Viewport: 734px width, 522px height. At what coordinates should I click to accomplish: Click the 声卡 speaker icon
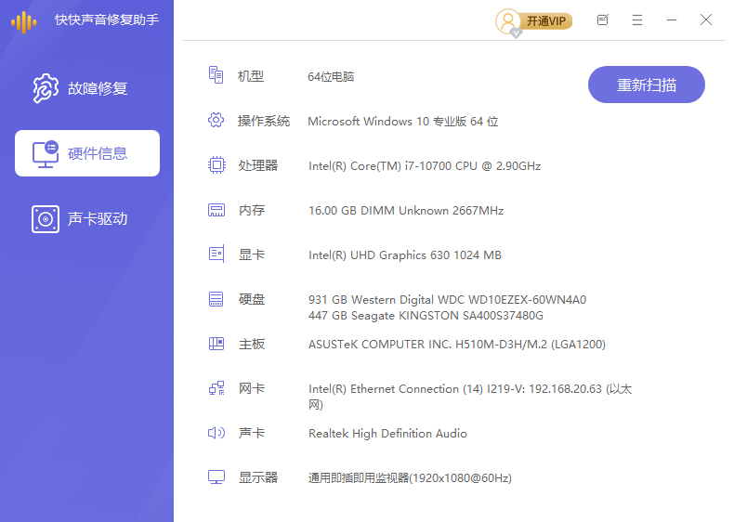216,433
